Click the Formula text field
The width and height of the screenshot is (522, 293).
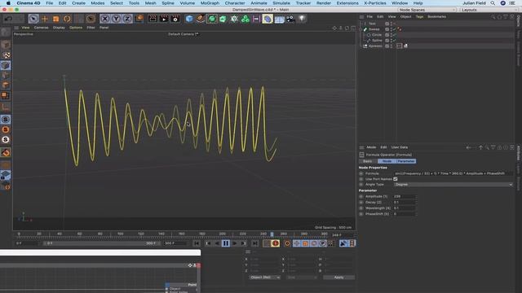[x=453, y=173]
